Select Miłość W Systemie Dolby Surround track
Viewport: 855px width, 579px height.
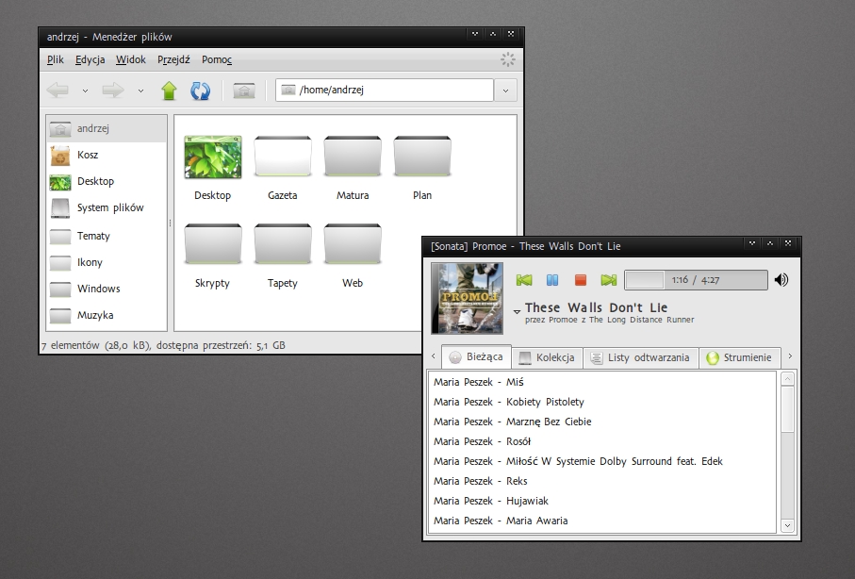[x=602, y=461]
